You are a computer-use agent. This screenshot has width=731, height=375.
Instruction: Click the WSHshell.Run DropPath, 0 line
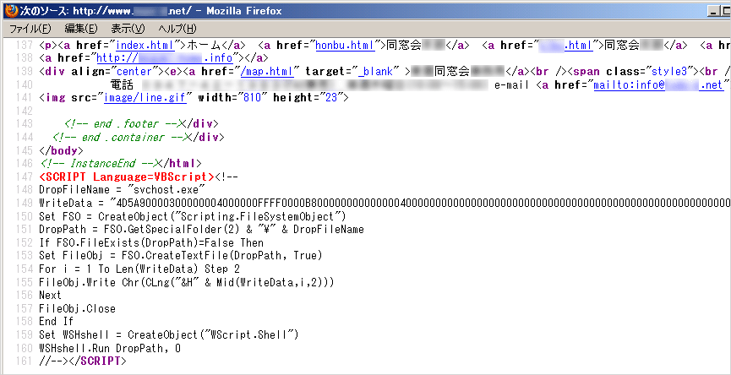110,348
